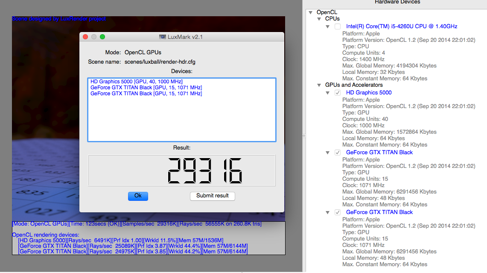Collapse the OpenCL root tree node
The image size is (487, 273).
(x=311, y=12)
